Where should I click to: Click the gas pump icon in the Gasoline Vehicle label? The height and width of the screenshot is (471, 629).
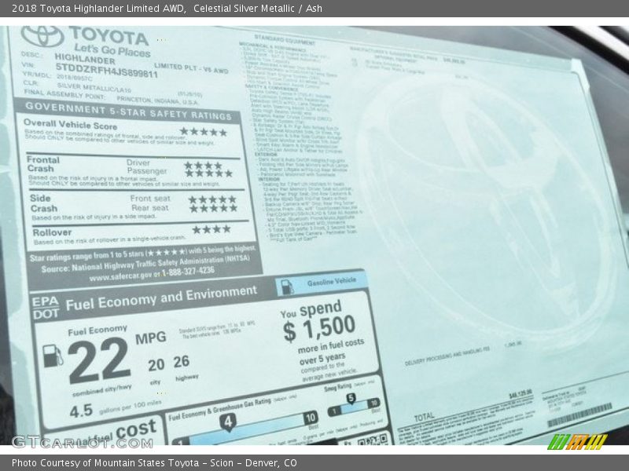coord(287,287)
